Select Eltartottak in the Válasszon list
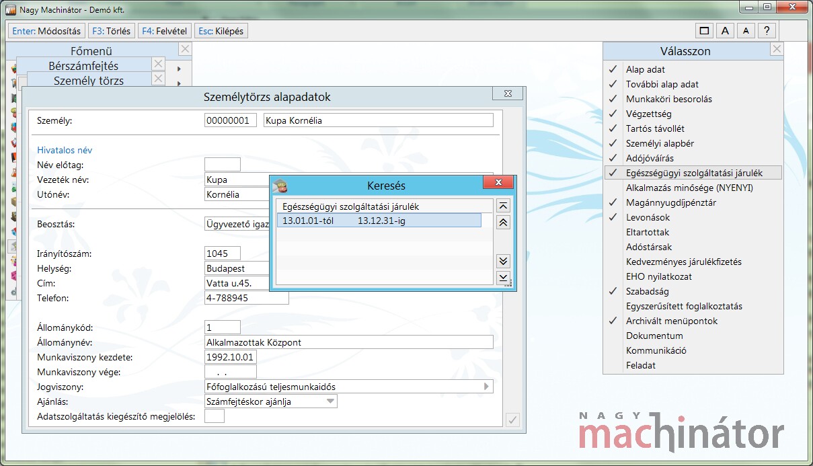This screenshot has width=813, height=466. [x=693, y=232]
